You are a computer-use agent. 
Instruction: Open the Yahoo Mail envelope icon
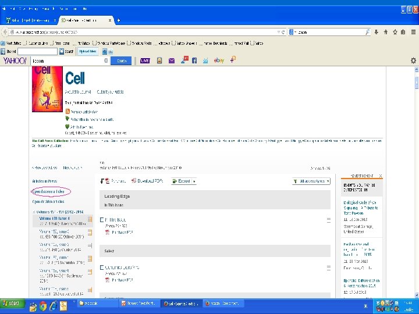(x=172, y=61)
